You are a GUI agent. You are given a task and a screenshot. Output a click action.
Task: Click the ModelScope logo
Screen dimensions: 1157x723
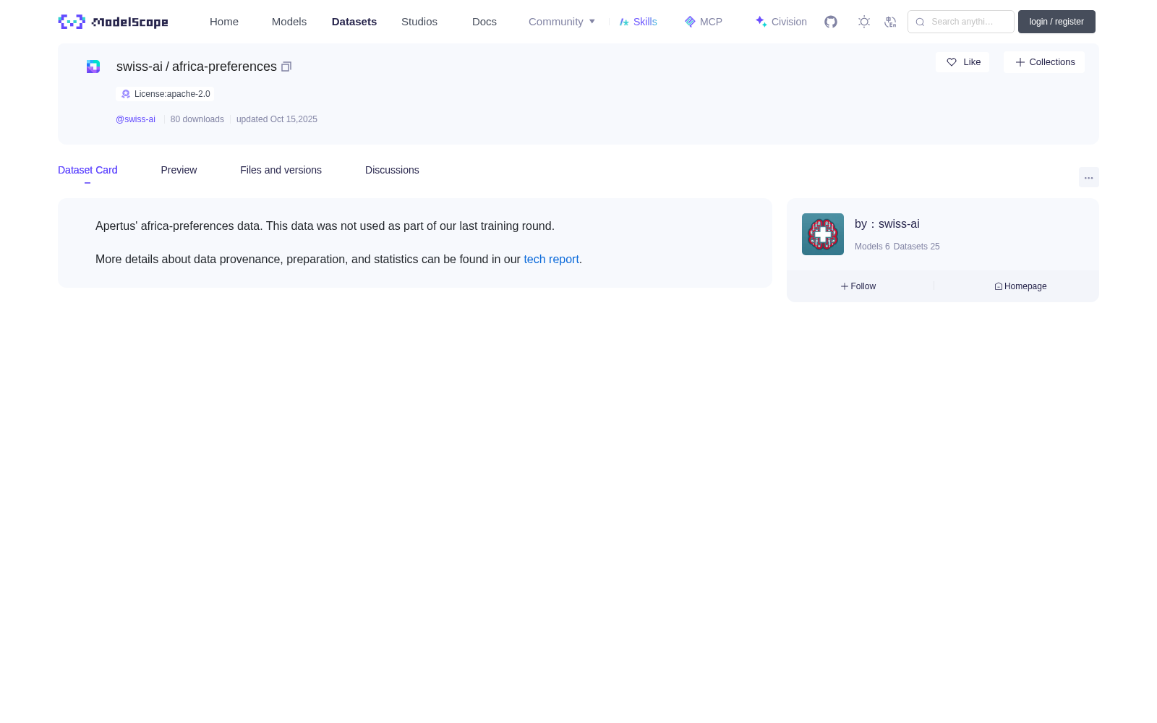(113, 22)
